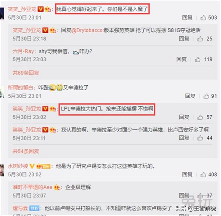Screen dimensions: 221x216
Task: Open 所谓的留白's user profile
Action: click(x=20, y=88)
